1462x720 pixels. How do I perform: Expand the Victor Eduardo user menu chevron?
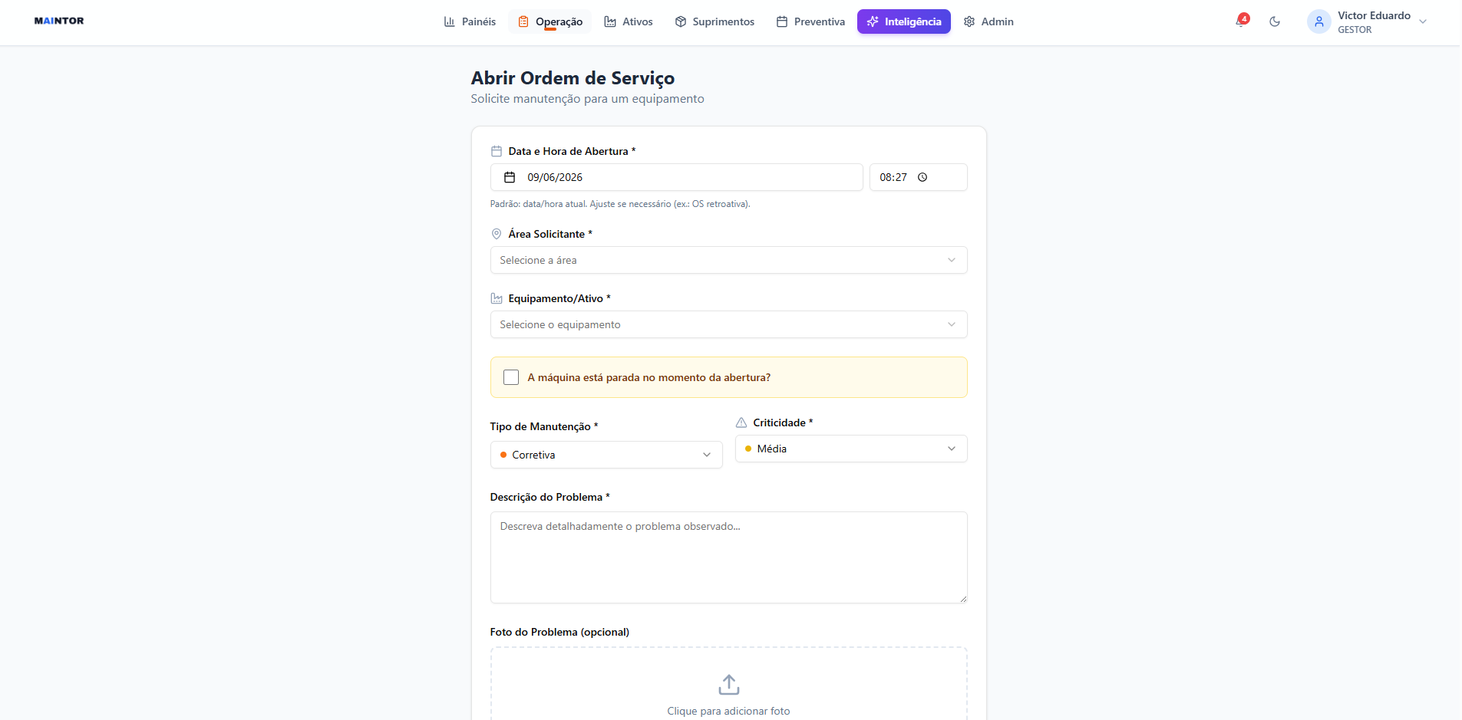(1422, 21)
